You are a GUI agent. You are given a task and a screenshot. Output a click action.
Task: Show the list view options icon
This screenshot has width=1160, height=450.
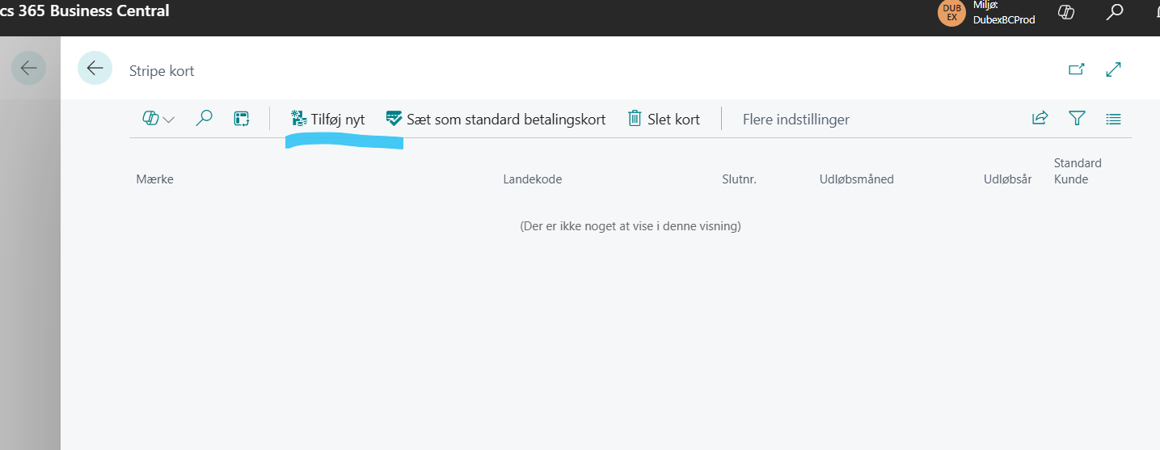point(1113,119)
